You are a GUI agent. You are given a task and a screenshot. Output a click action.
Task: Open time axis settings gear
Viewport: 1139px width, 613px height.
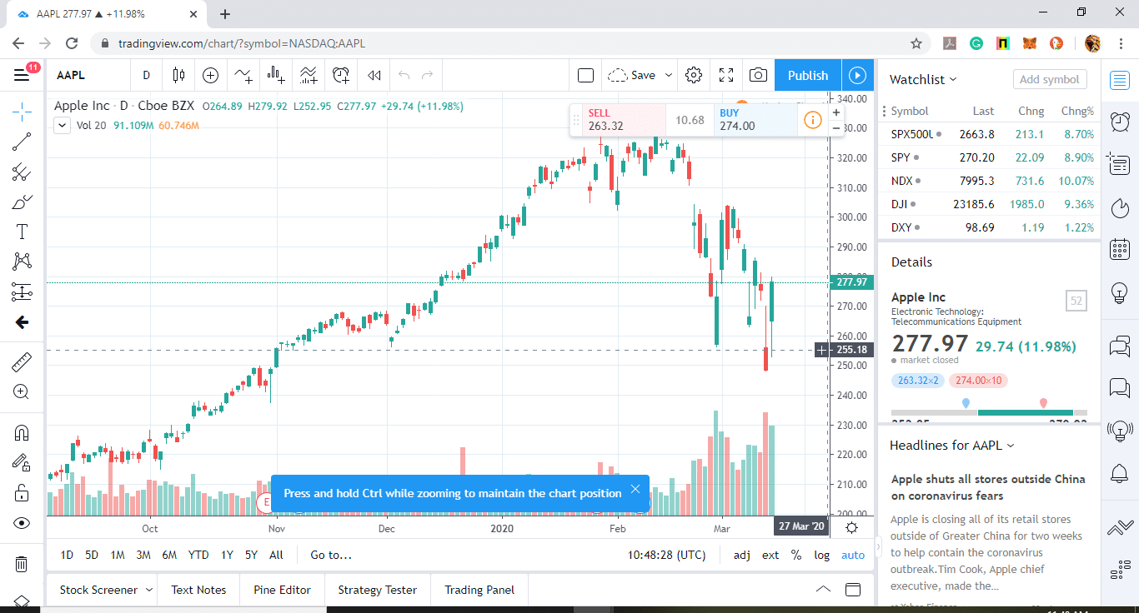[x=851, y=527]
